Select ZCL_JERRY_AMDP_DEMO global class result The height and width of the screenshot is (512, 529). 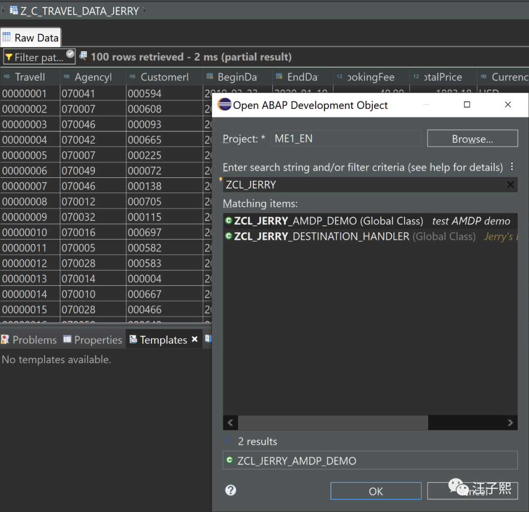[370, 221]
